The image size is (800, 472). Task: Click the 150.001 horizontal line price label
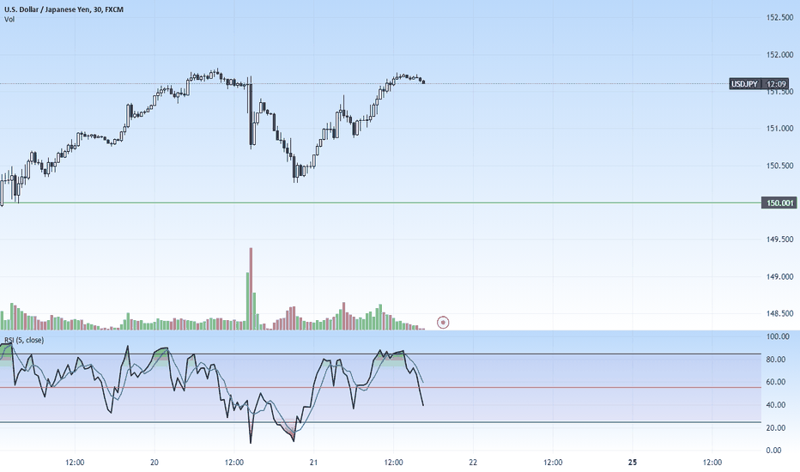[778, 203]
